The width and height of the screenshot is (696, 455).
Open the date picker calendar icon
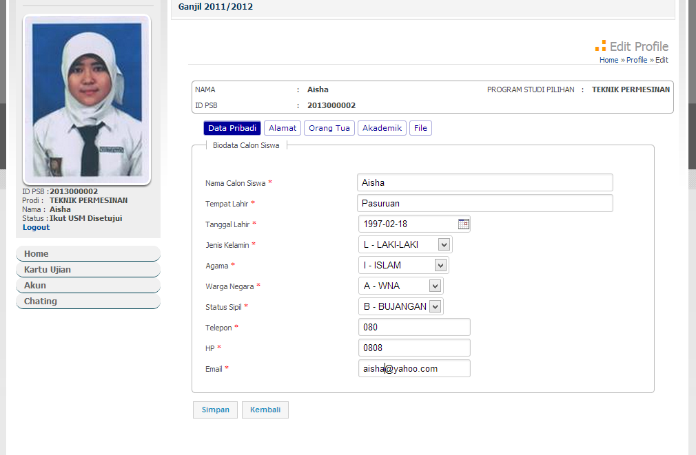click(x=463, y=224)
